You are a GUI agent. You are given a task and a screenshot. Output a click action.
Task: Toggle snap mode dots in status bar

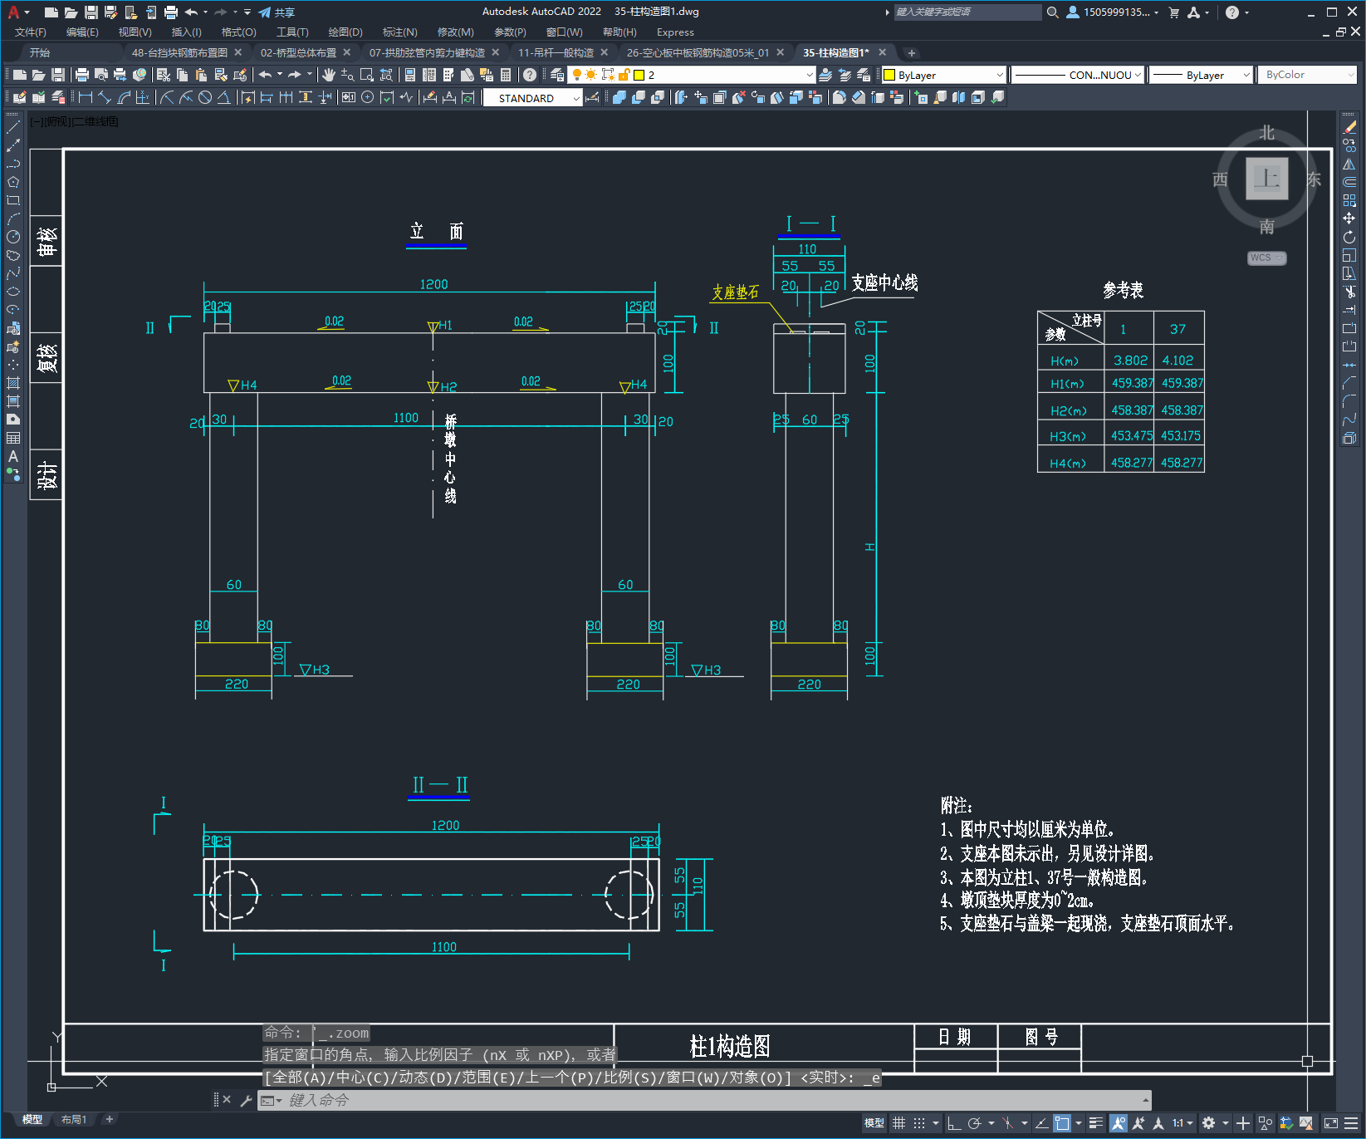tap(919, 1123)
